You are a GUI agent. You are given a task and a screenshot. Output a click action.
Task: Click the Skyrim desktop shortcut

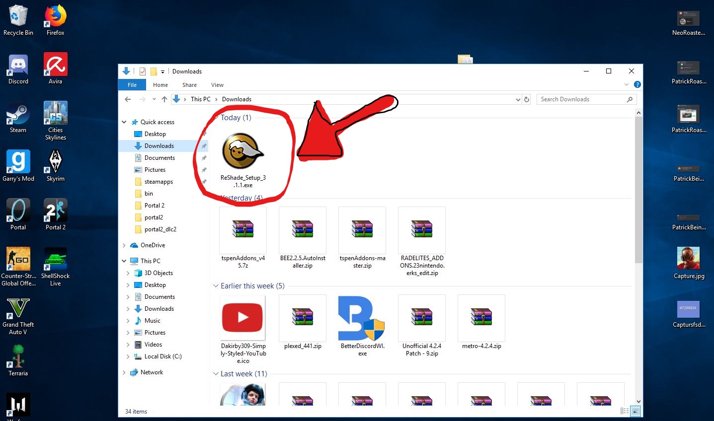56,166
